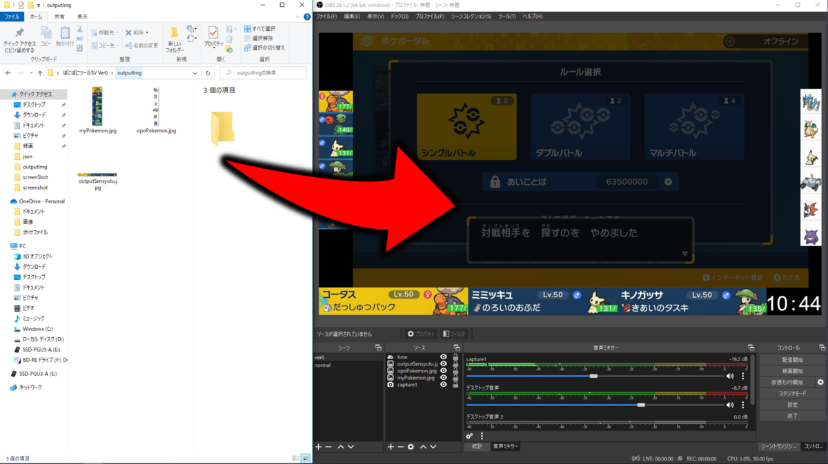Switch to 共有 tab in Explorer

pos(59,17)
